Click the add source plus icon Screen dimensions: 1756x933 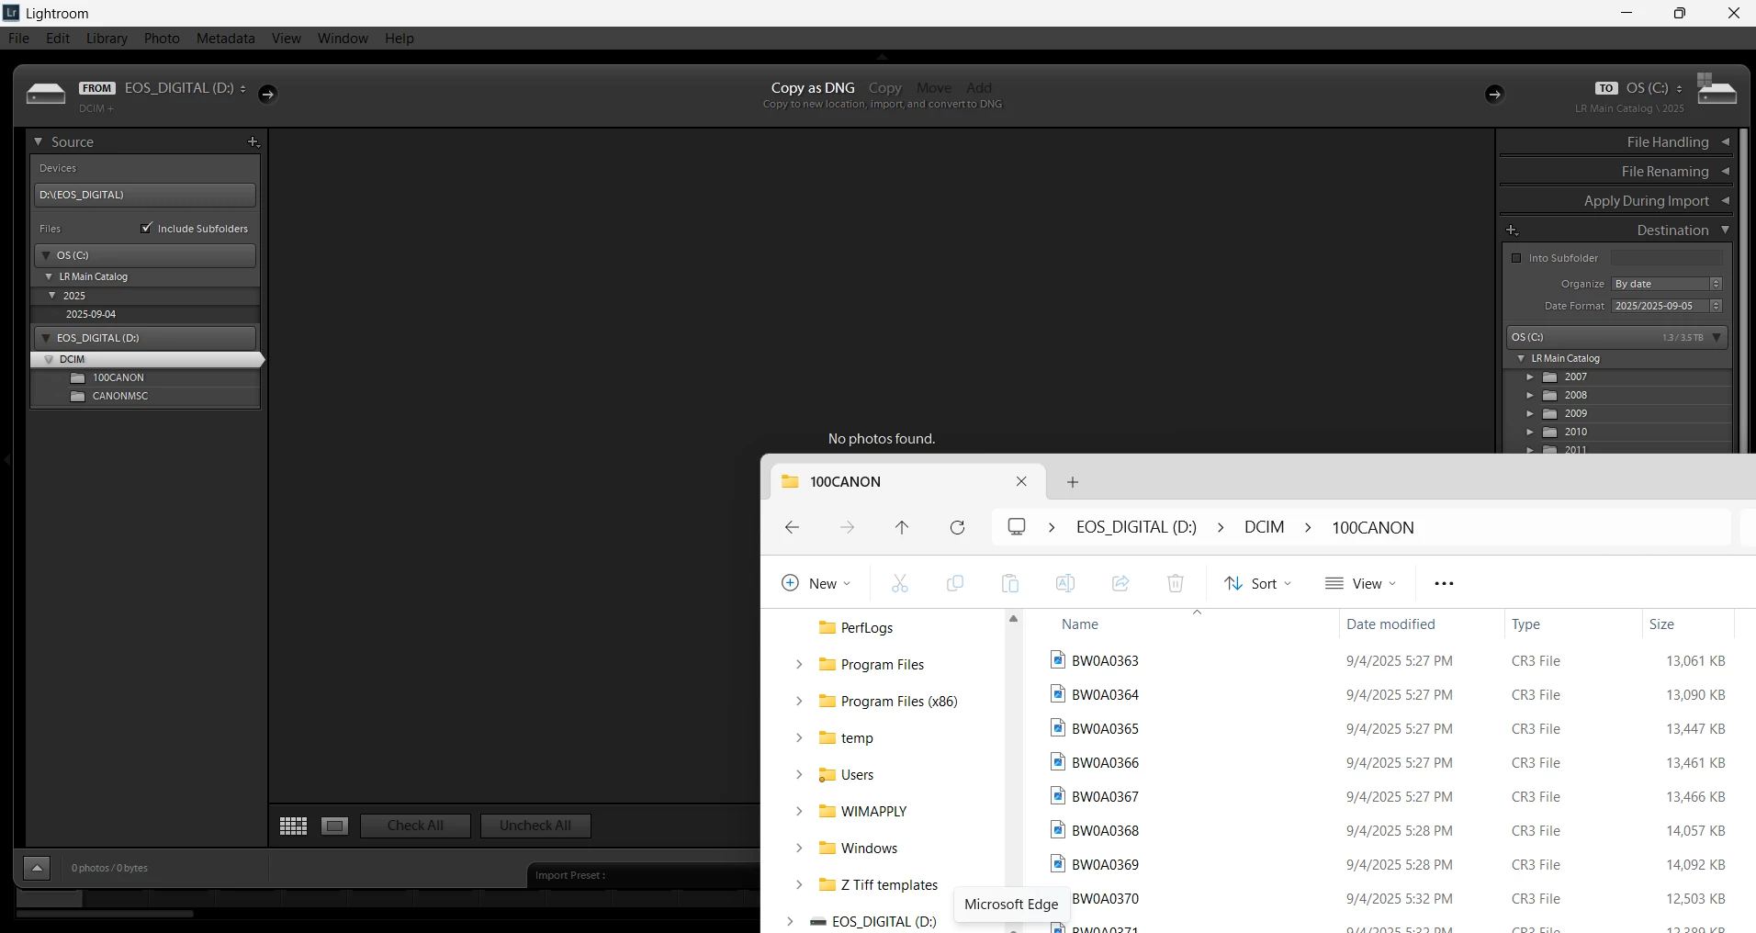coord(253,142)
